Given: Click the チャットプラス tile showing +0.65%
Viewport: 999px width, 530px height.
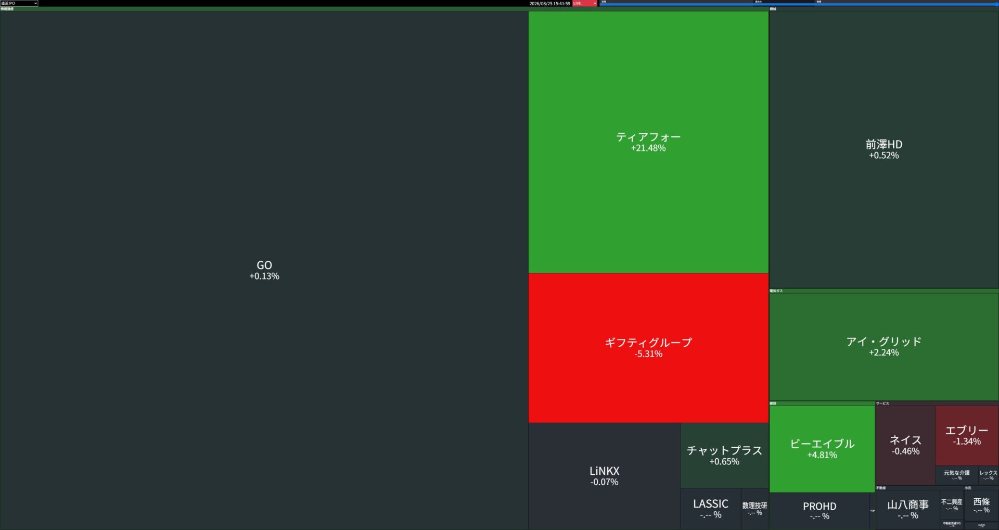Looking at the screenshot, I should (724, 456).
